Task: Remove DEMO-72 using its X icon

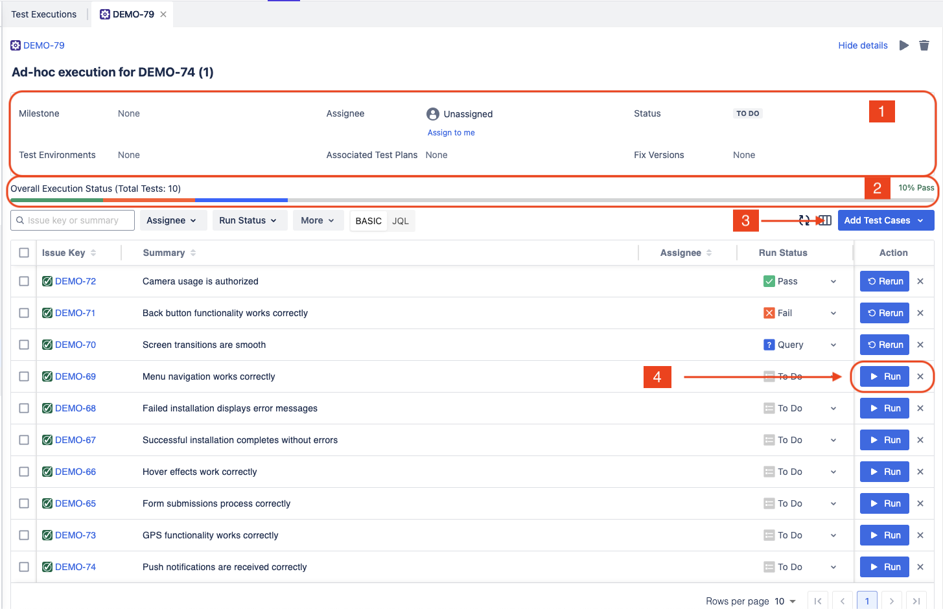Action: click(920, 281)
